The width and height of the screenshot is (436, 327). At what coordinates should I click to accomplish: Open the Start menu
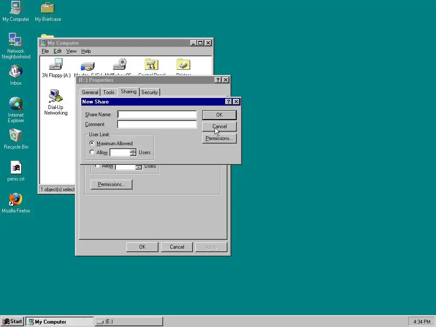(12, 322)
